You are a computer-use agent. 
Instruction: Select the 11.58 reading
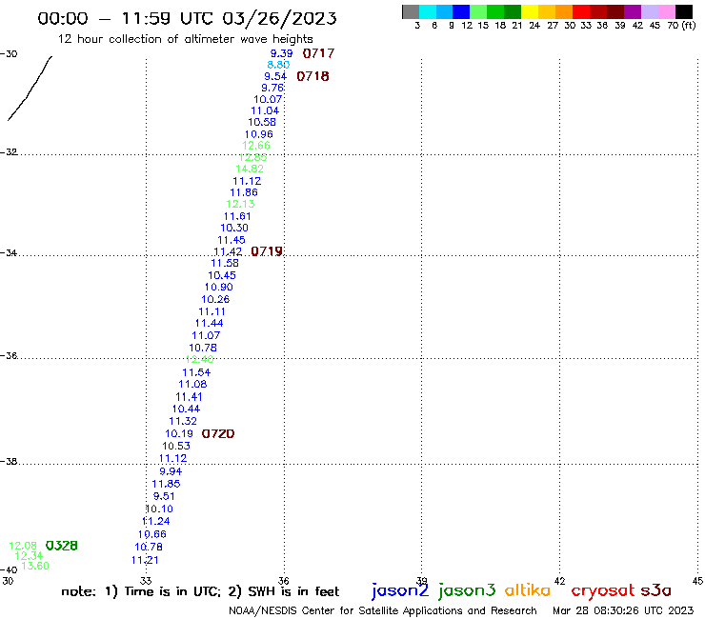click(225, 263)
